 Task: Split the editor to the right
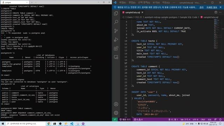pyautogui.click(x=216, y=12)
